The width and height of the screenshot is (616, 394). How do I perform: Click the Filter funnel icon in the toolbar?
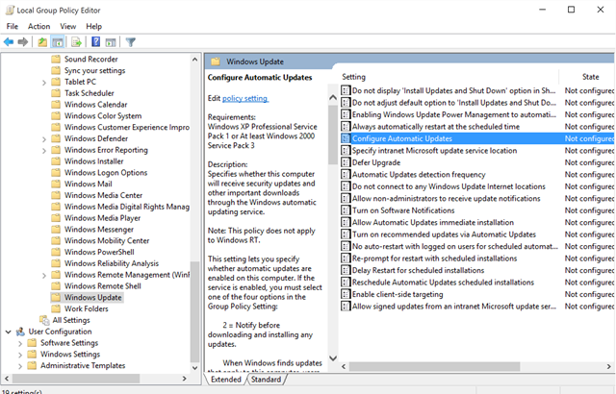[x=130, y=42]
